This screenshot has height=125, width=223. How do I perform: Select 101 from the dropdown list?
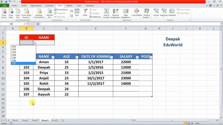[23, 47]
